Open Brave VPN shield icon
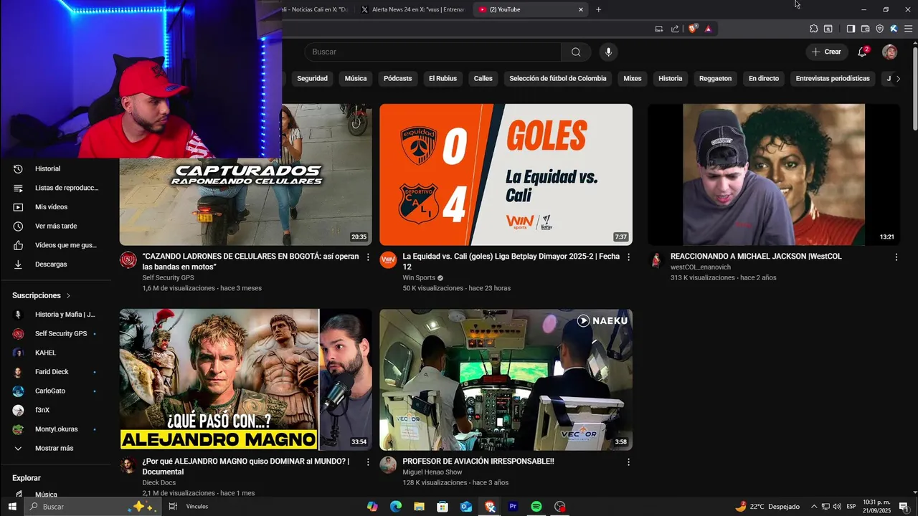 (x=879, y=29)
